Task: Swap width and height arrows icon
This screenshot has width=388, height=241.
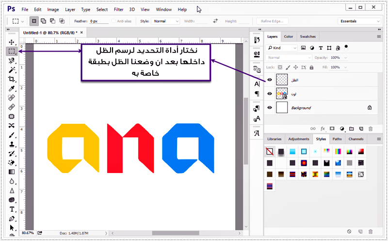Action: [215, 21]
